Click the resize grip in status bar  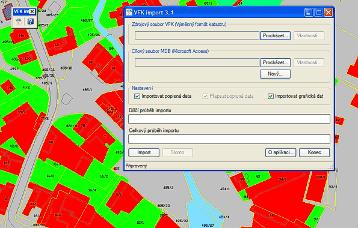[x=331, y=167]
